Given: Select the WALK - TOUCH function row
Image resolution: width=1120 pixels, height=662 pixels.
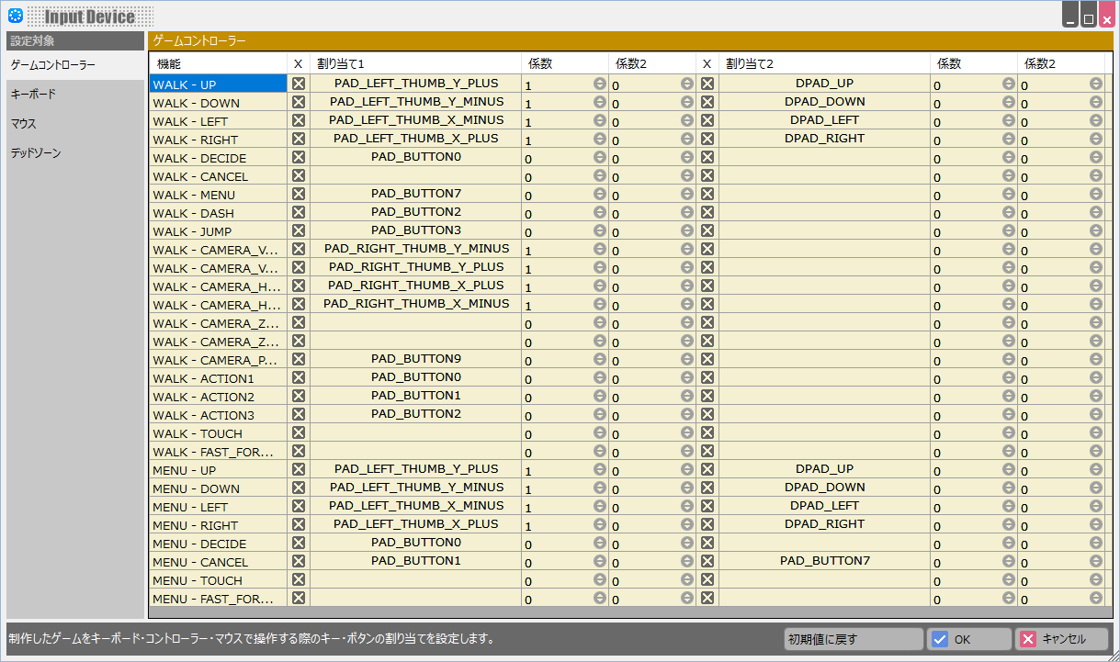Looking at the screenshot, I should coord(218,433).
